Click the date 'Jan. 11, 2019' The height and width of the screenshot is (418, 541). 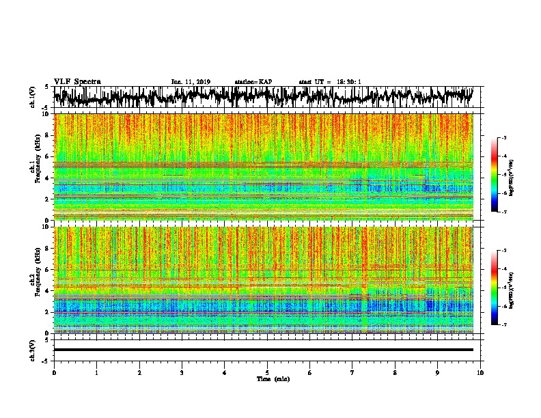(x=191, y=82)
